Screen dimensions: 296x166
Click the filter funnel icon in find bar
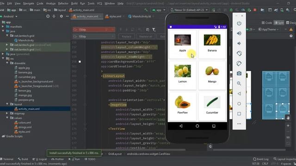coord(154,30)
